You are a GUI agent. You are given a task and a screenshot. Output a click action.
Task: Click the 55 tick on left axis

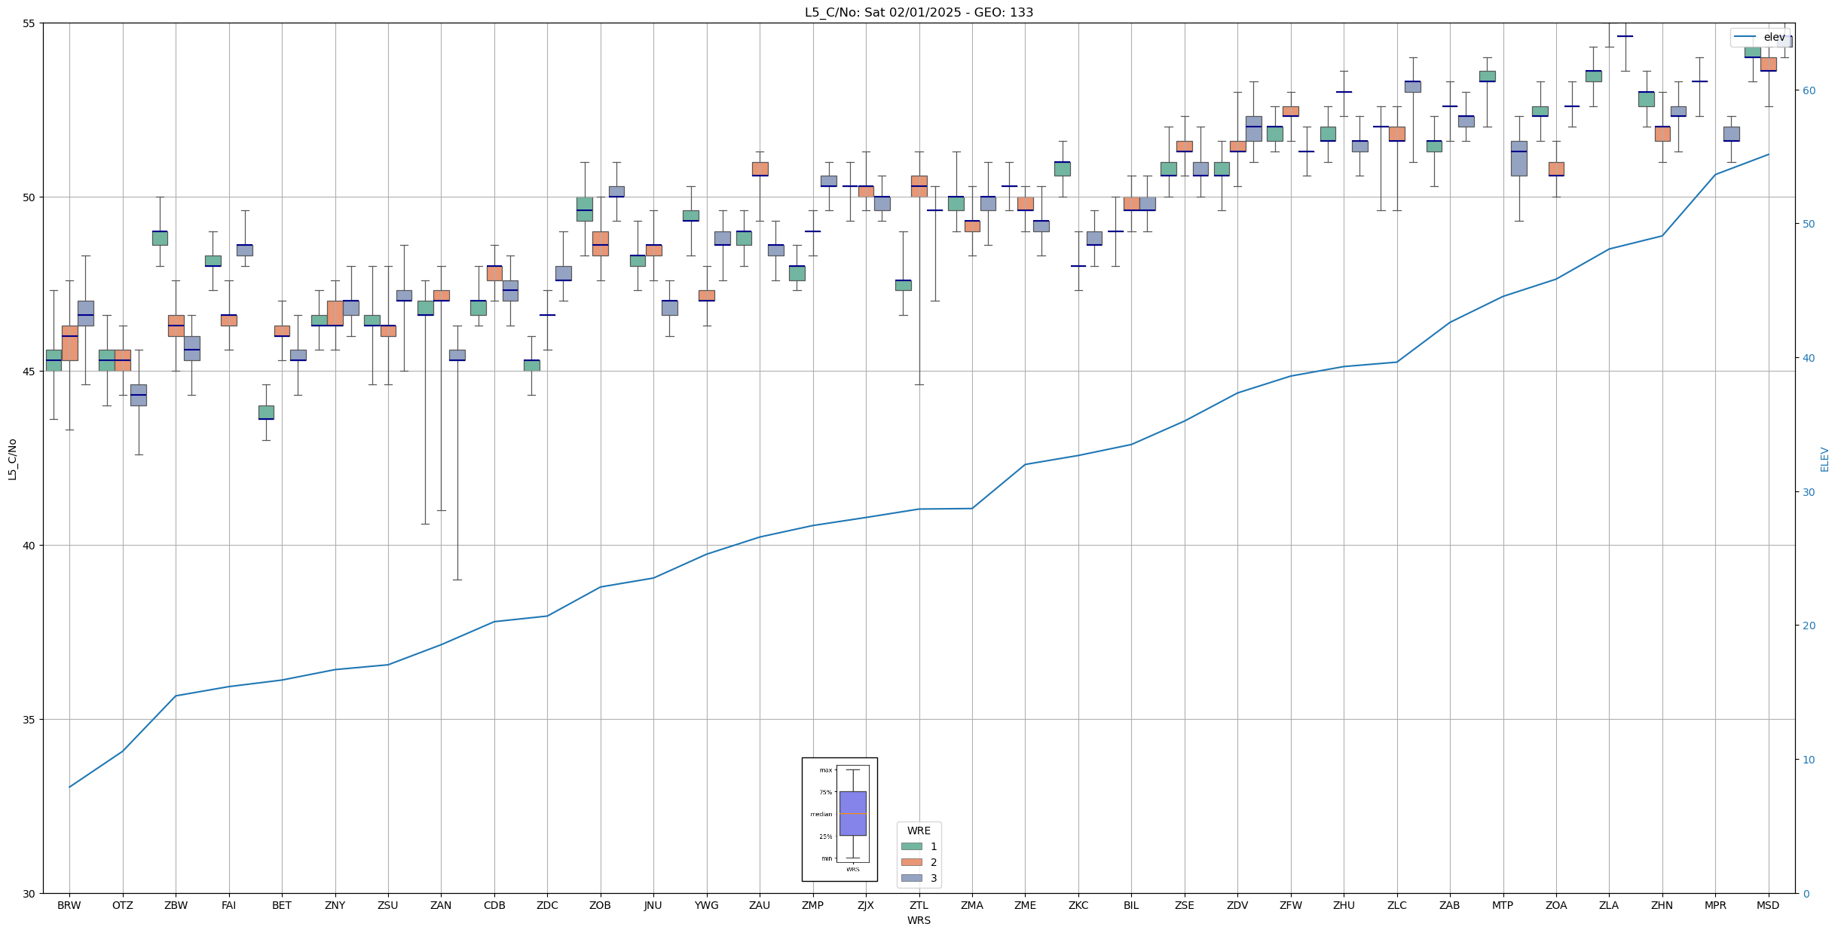point(29,23)
